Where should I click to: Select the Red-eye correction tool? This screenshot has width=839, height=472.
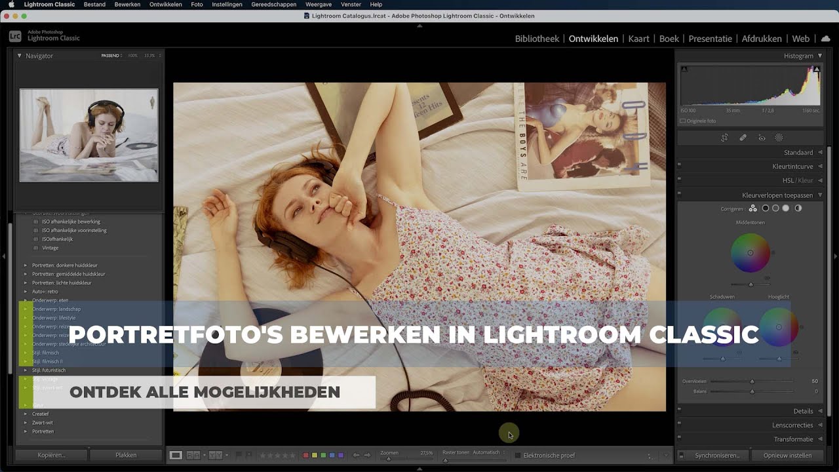click(762, 138)
